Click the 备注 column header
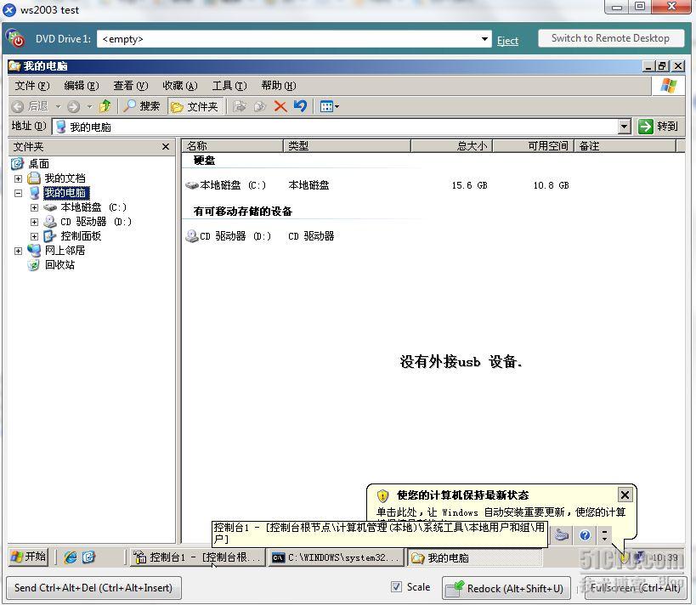This screenshot has width=696, height=605. coord(625,146)
